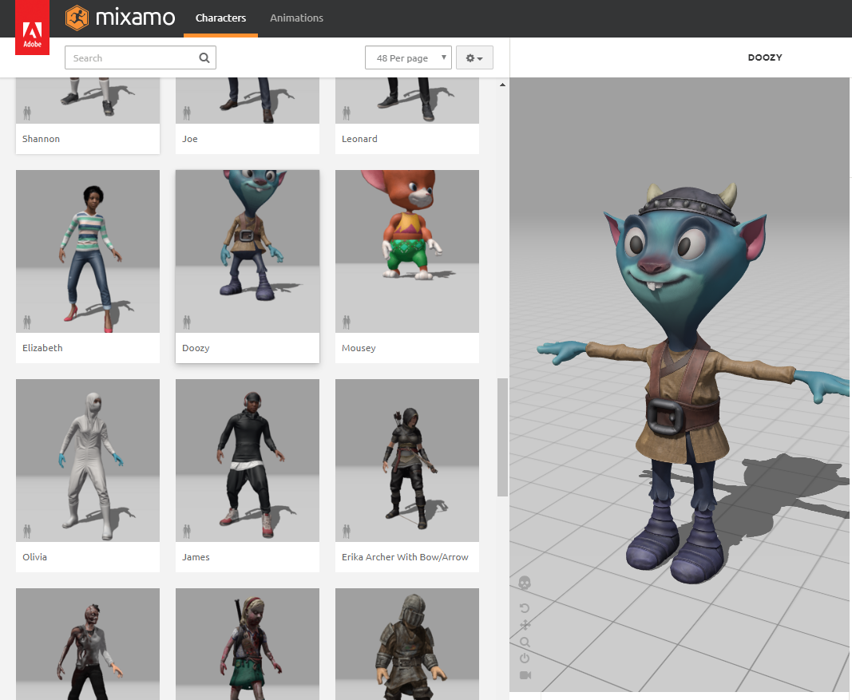Screen dimensions: 852x700
Task: Click the rig icon on Erika Archer's card
Action: (347, 532)
